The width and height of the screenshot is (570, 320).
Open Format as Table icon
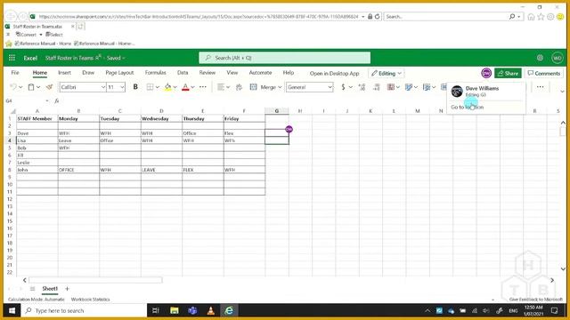(409, 87)
